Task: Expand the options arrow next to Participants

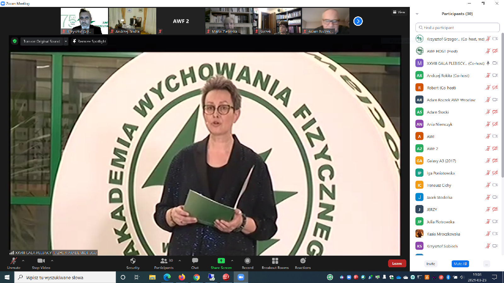Action: 180,261
